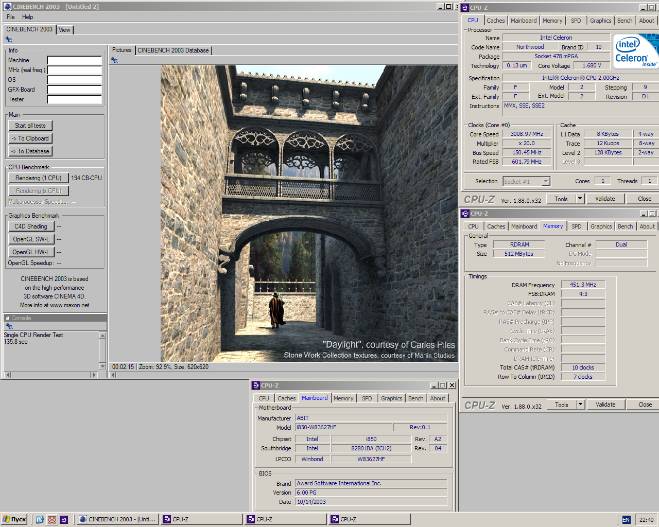Activate the CINEBENCH 2003 taskbar button
The width and height of the screenshot is (659, 527).
(118, 519)
